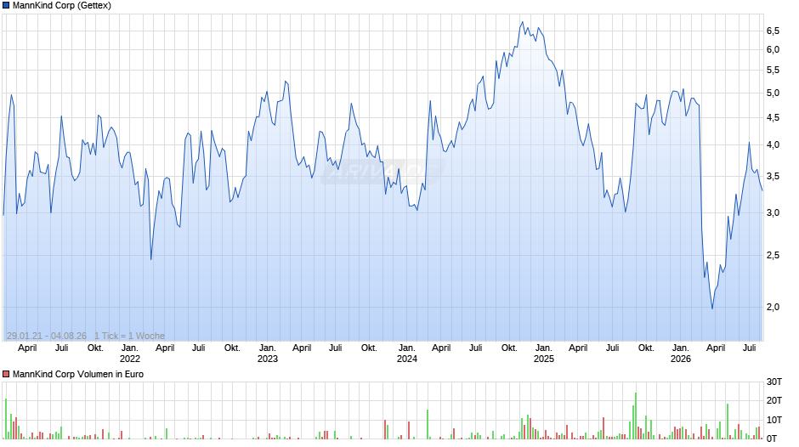Click the tallest green volume bar near 25T
The height and width of the screenshot is (447, 799).
click(636, 416)
